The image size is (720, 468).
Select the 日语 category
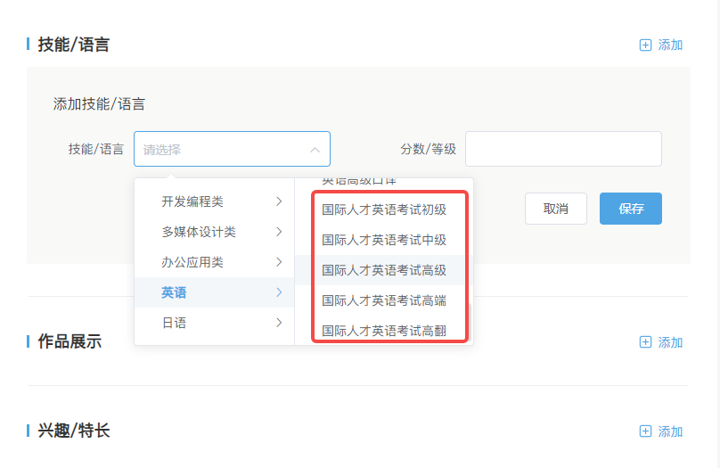(215, 323)
